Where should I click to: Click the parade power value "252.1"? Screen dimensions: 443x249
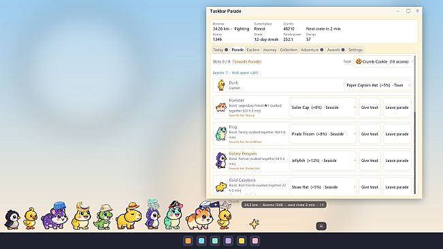pos(288,39)
